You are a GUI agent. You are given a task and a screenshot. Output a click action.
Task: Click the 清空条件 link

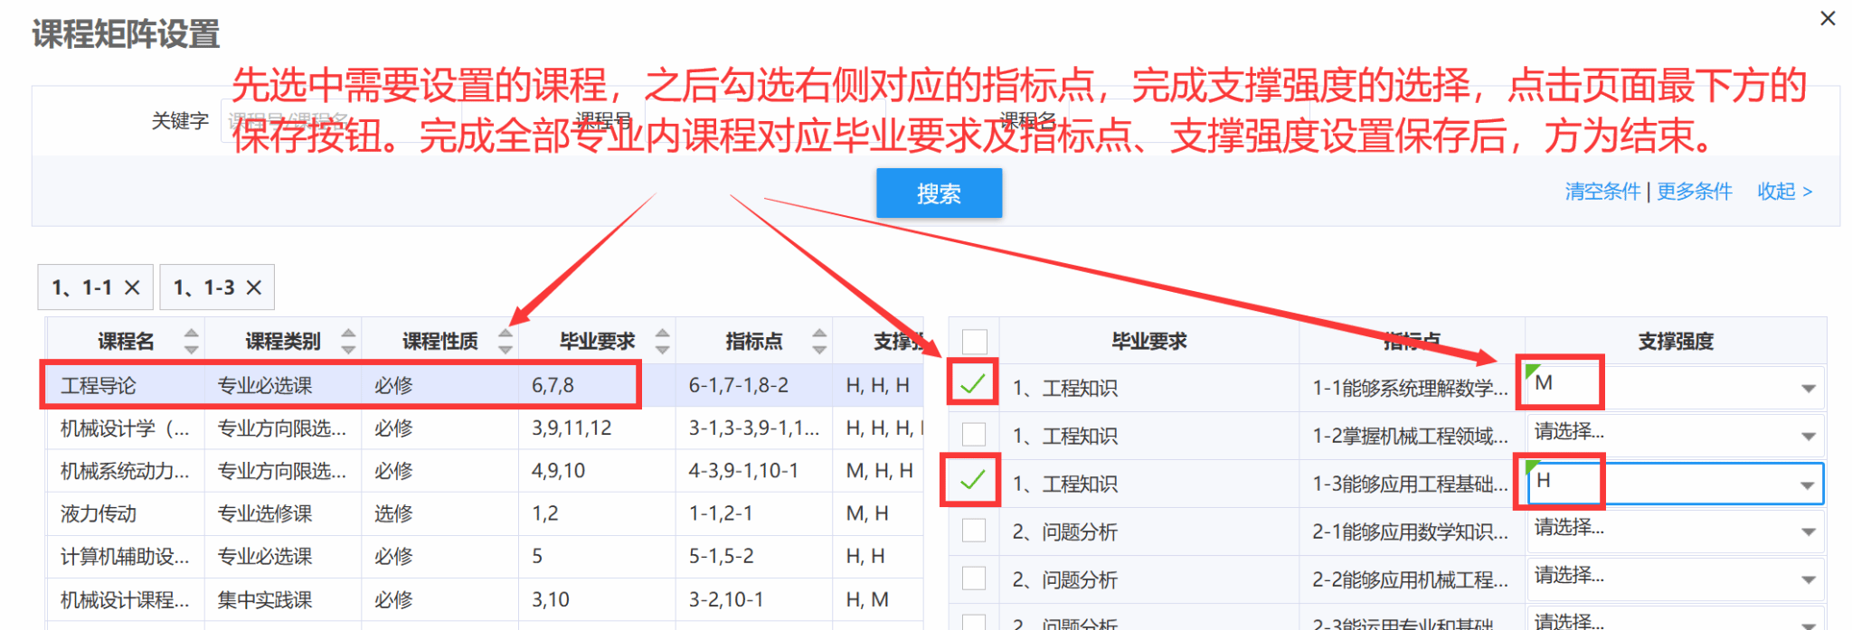pos(1602,192)
